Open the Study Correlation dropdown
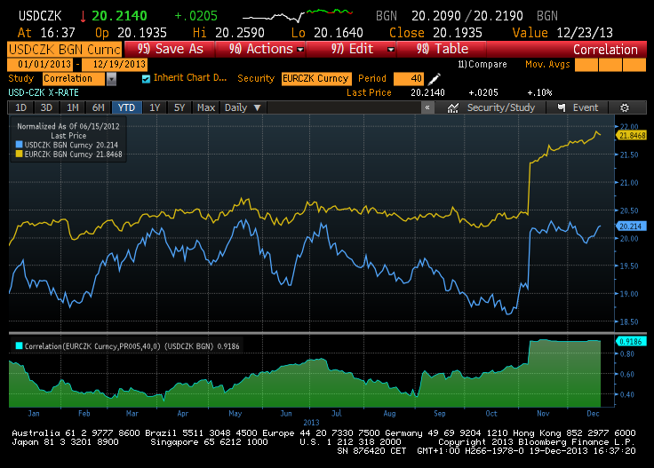Image resolution: width=654 pixels, height=468 pixels. (x=111, y=79)
